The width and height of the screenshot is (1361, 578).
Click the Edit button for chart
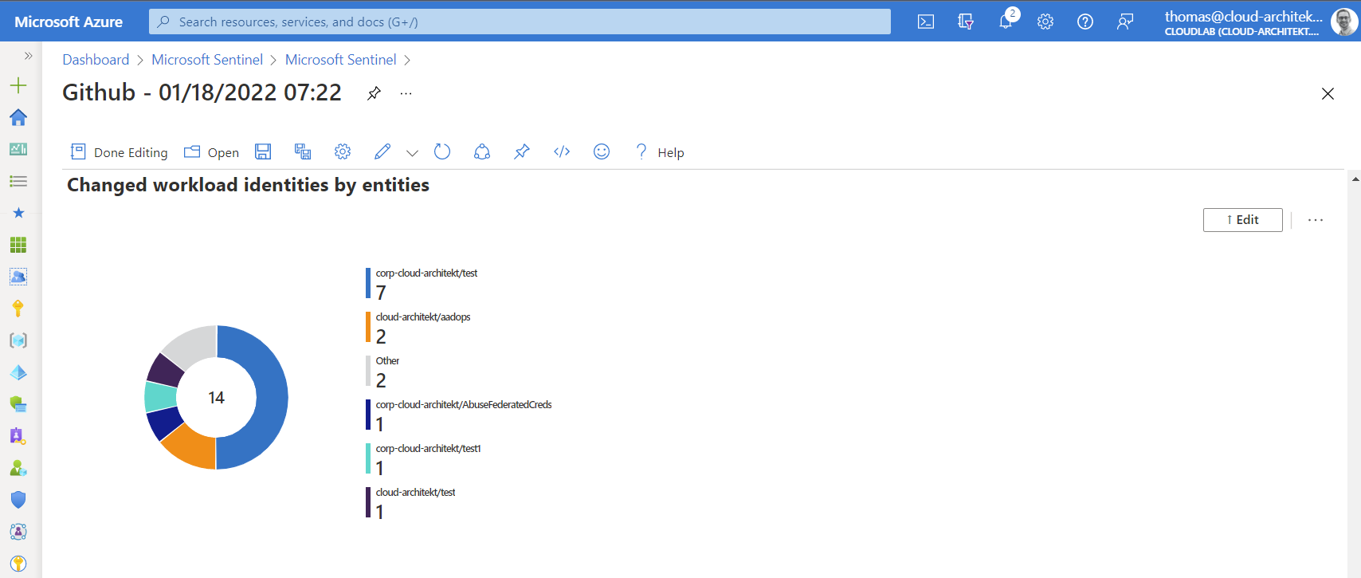1243,220
